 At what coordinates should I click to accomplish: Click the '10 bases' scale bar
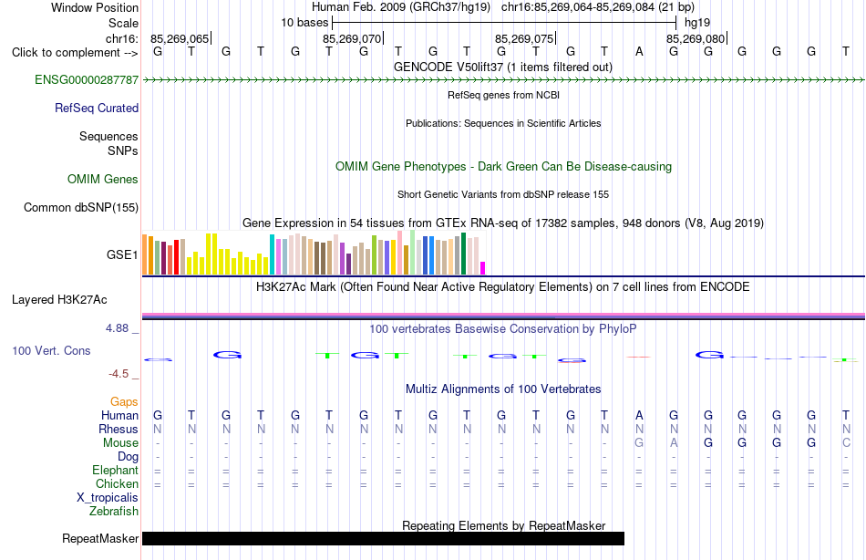pyautogui.click(x=504, y=23)
